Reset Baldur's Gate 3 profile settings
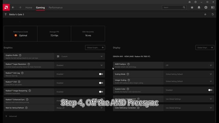Image resolution: width=219 pixels, height=123 pixels. (213, 14)
